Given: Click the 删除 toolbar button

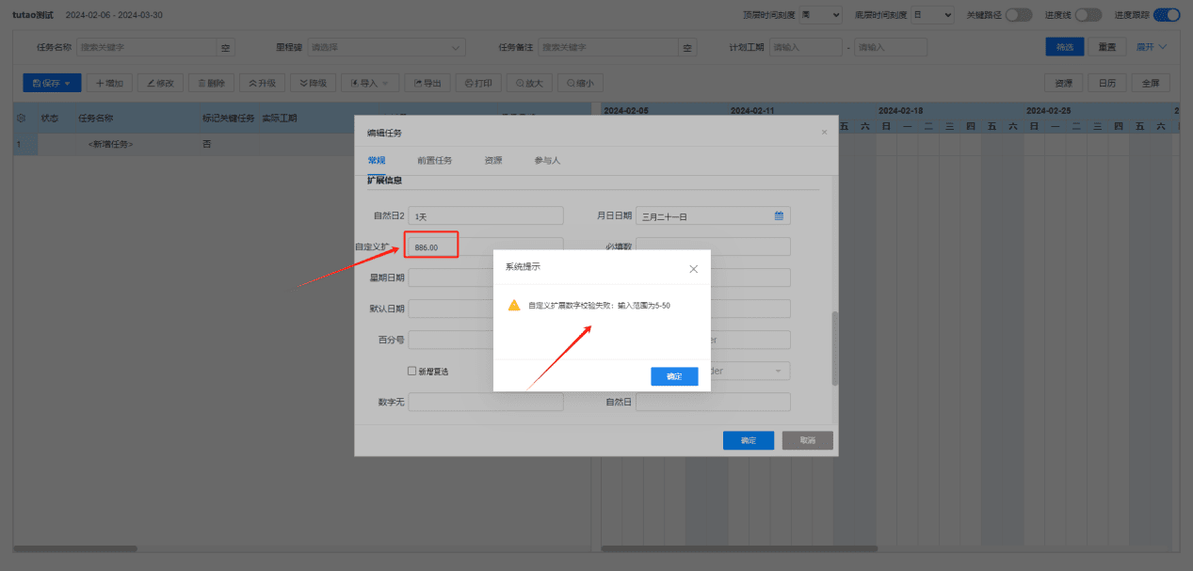Looking at the screenshot, I should [212, 83].
